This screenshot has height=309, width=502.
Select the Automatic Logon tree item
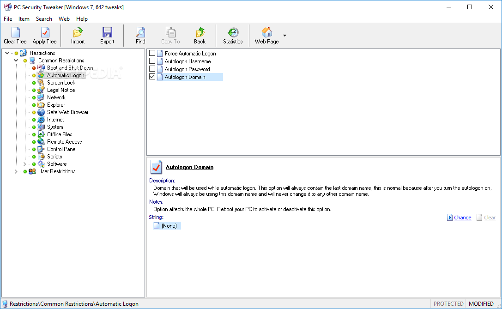[x=66, y=75]
